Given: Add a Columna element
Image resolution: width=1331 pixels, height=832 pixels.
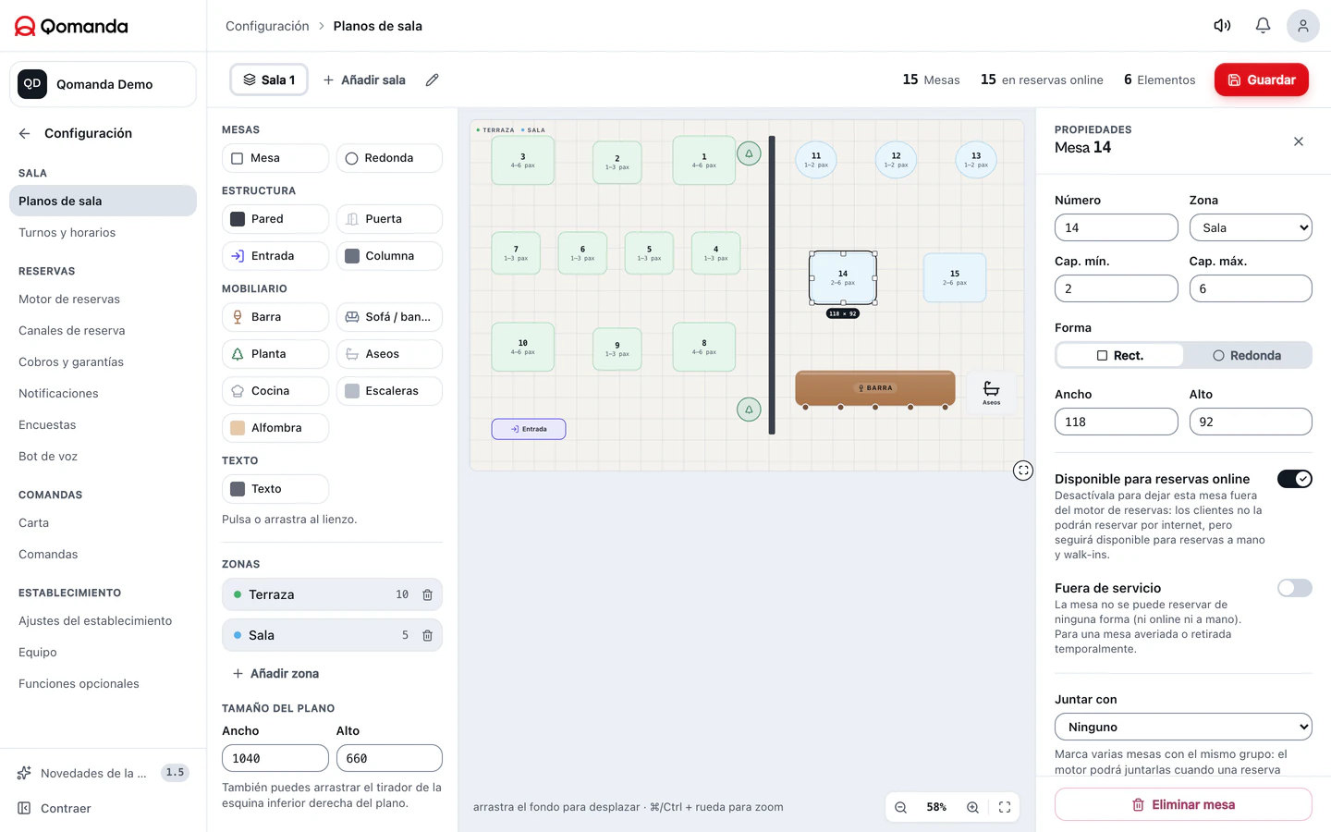Looking at the screenshot, I should pos(389,256).
